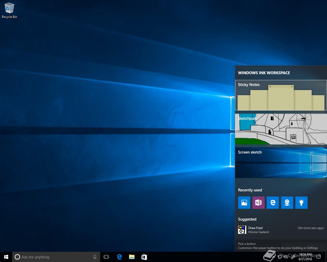The image size is (327, 262).
Task: Click the Recently used heading
Action: pyautogui.click(x=250, y=190)
